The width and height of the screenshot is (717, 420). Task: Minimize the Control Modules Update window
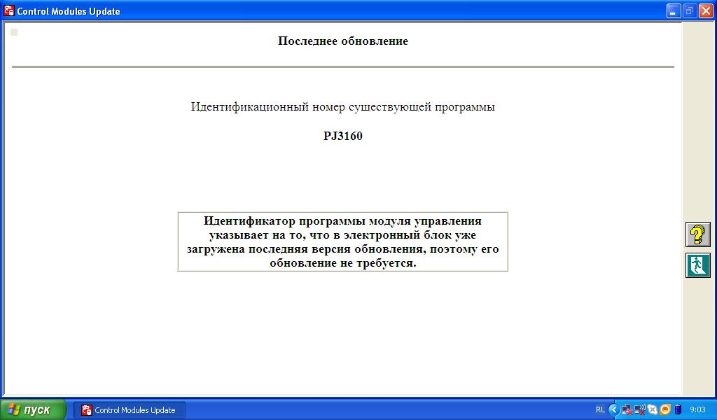coord(674,11)
